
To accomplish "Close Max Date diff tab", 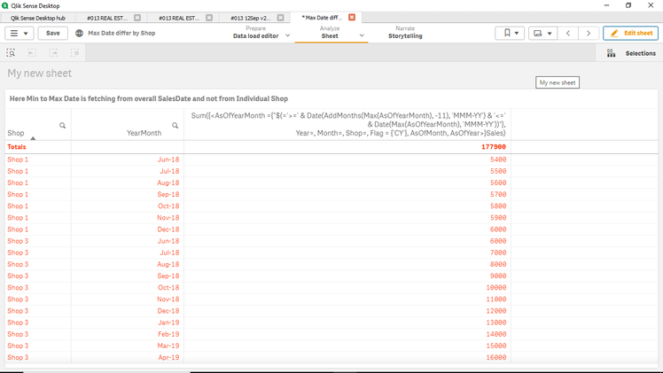I will click(x=352, y=18).
